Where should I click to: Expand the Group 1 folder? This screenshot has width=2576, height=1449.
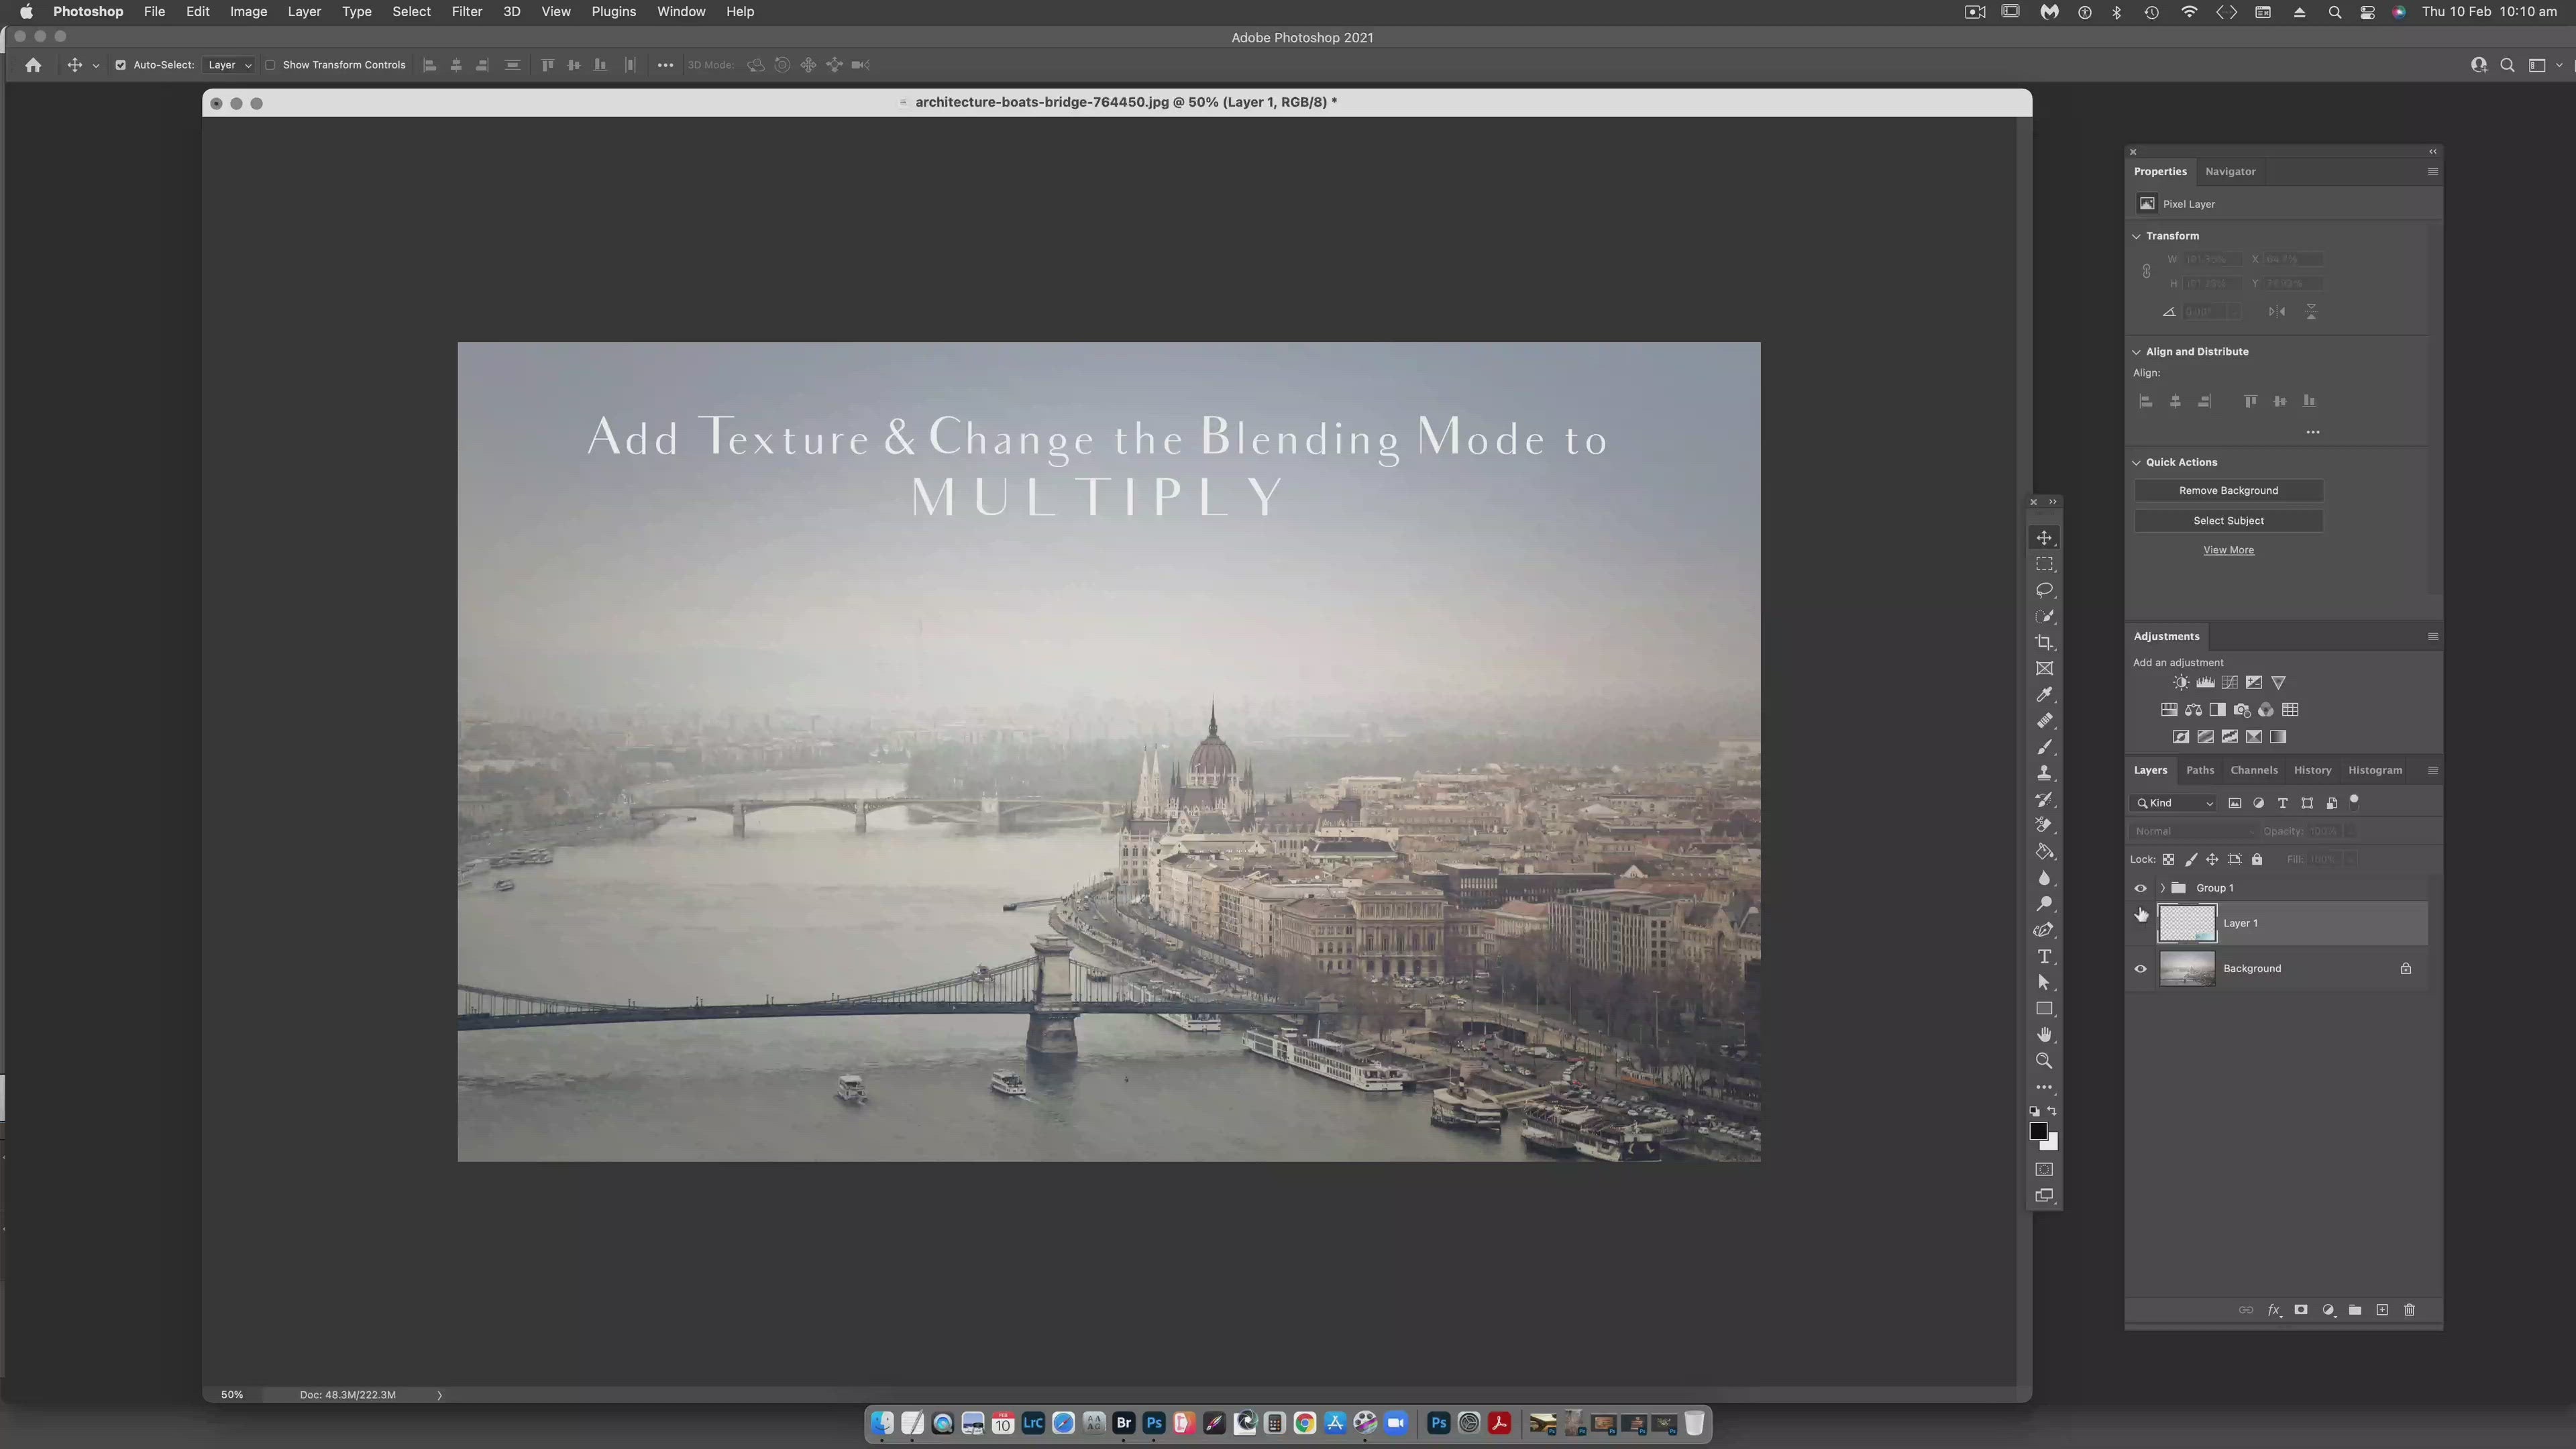click(2162, 888)
